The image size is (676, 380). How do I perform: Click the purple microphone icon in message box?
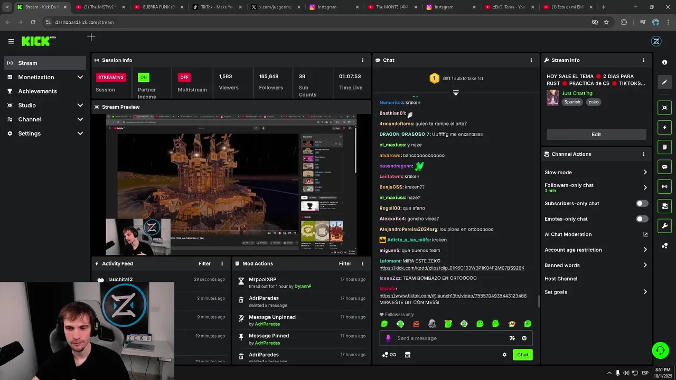click(388, 338)
